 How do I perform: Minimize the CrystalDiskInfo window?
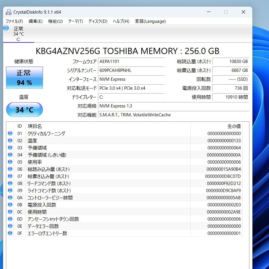click(x=209, y=12)
